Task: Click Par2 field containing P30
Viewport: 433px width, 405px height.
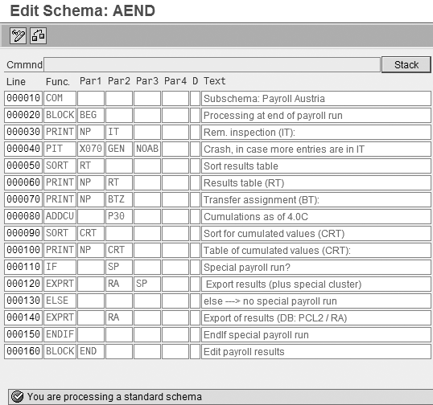Action: click(119, 216)
